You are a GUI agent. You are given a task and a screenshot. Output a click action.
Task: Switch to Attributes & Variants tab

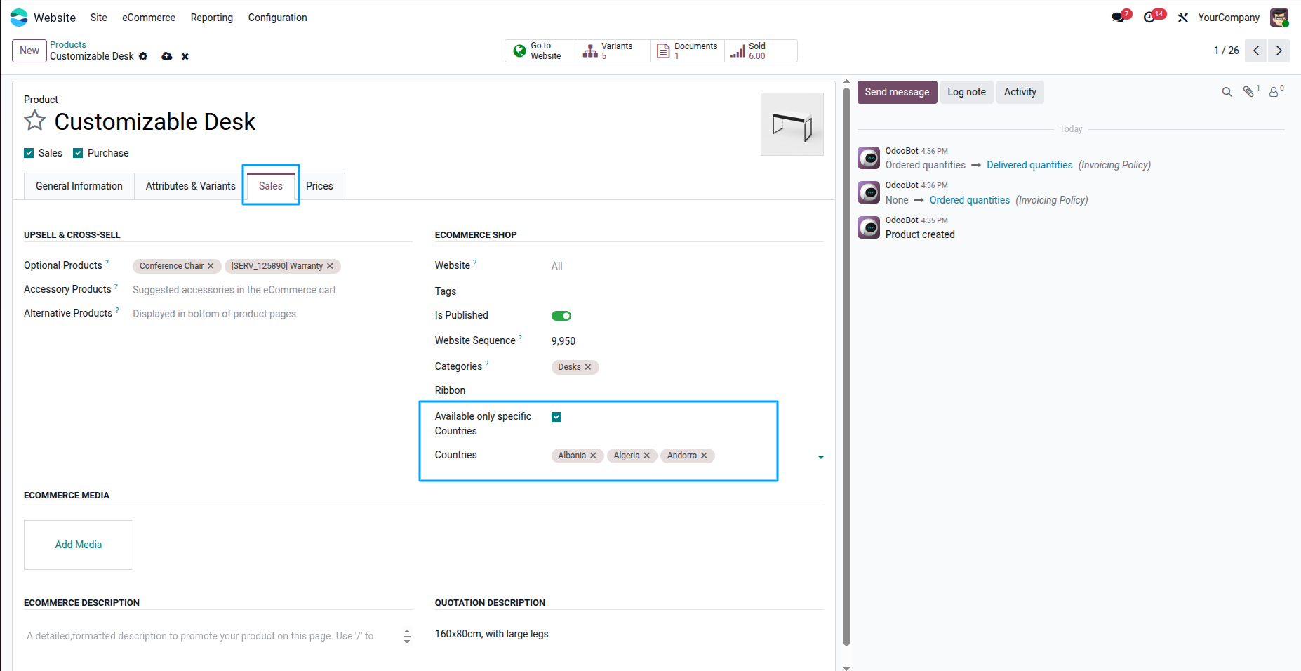click(x=191, y=186)
